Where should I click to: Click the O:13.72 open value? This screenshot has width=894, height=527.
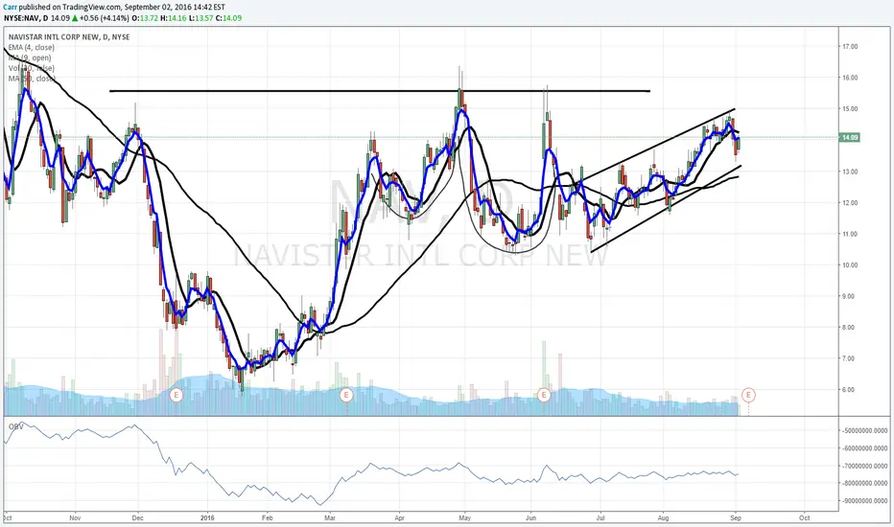[144, 17]
